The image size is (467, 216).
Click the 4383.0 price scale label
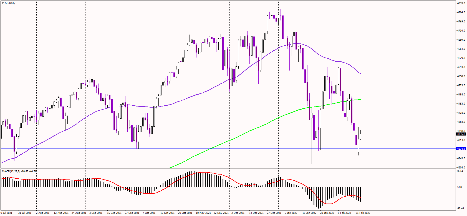click(461, 122)
